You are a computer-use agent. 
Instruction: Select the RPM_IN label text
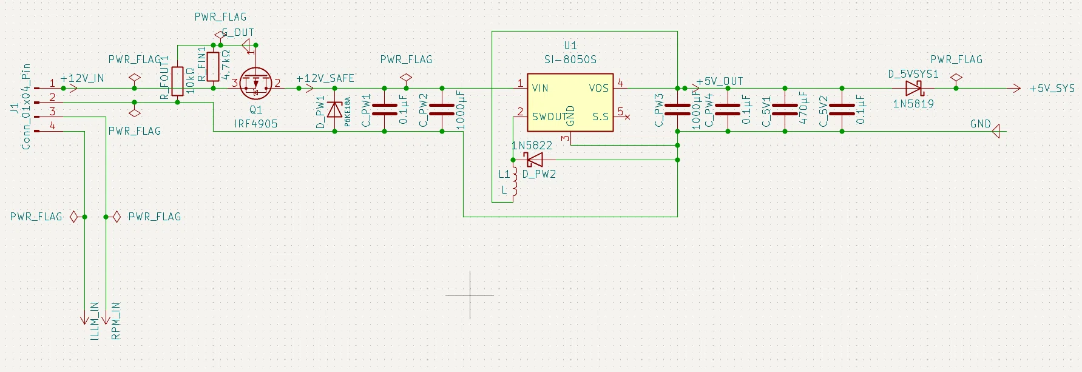[x=116, y=320]
